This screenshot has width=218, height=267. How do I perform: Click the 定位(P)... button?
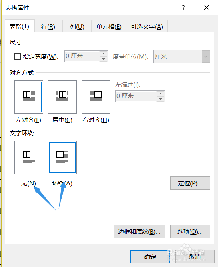click(190, 183)
